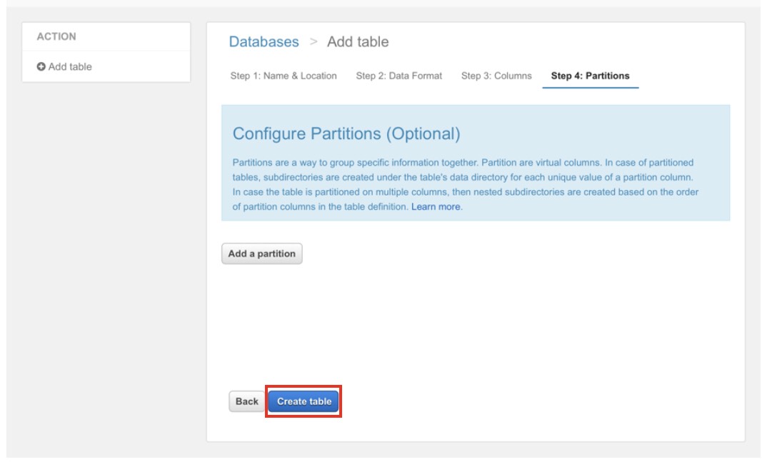762x462 pixels.
Task: Click the Create table button
Action: pyautogui.click(x=304, y=401)
